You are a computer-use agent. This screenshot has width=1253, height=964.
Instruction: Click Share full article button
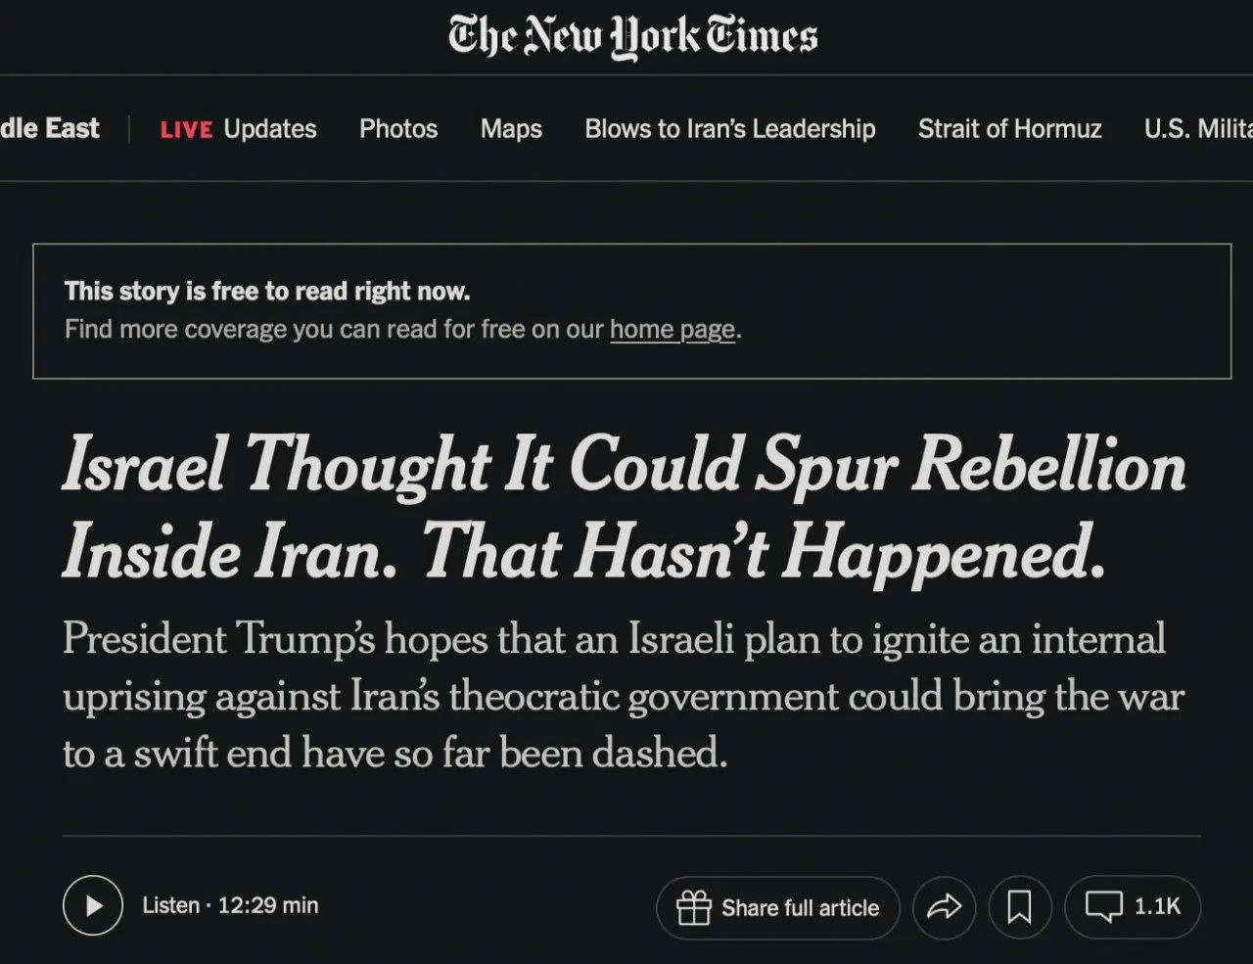click(x=777, y=908)
